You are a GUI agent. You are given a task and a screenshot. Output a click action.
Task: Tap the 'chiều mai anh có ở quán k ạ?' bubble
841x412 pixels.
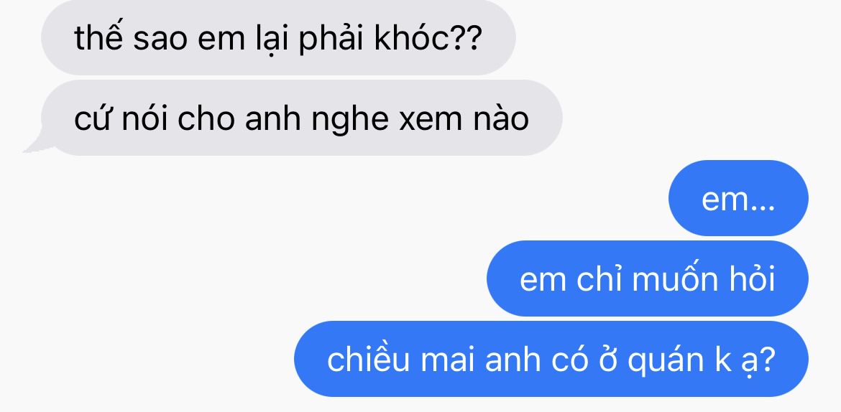pos(551,359)
